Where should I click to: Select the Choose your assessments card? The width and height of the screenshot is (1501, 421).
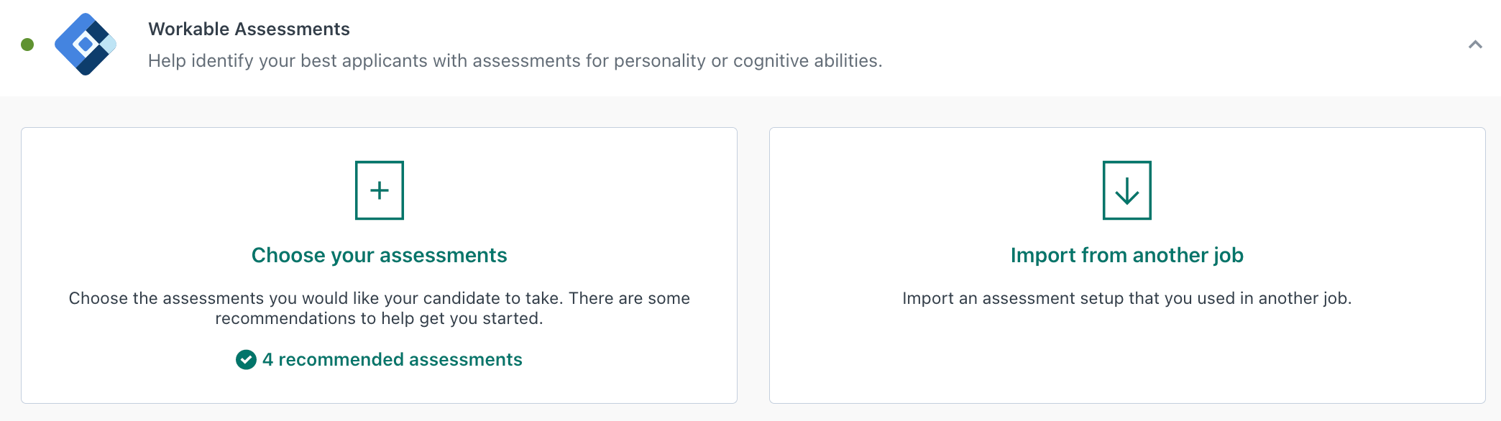379,264
